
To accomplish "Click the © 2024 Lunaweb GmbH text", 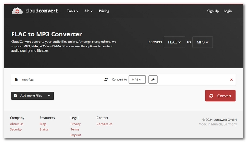I will 219,120.
